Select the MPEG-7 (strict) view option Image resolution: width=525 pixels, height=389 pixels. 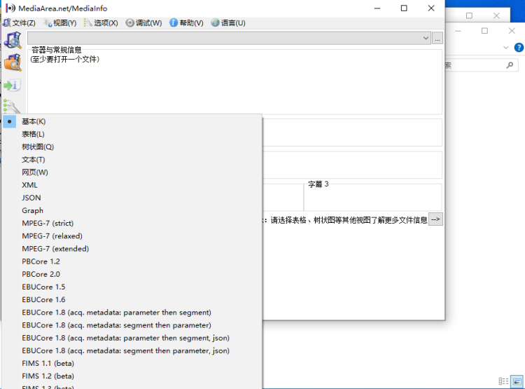132,224
